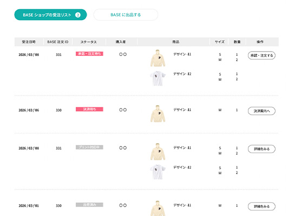Click the 決済待ち status badge
288x216 pixels.
tap(89, 109)
